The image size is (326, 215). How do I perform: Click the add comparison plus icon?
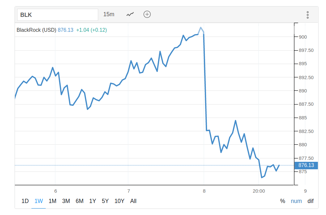pos(147,14)
